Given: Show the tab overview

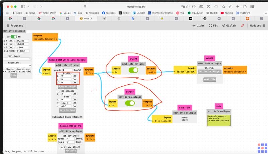Looking at the screenshot, I should (245, 6).
